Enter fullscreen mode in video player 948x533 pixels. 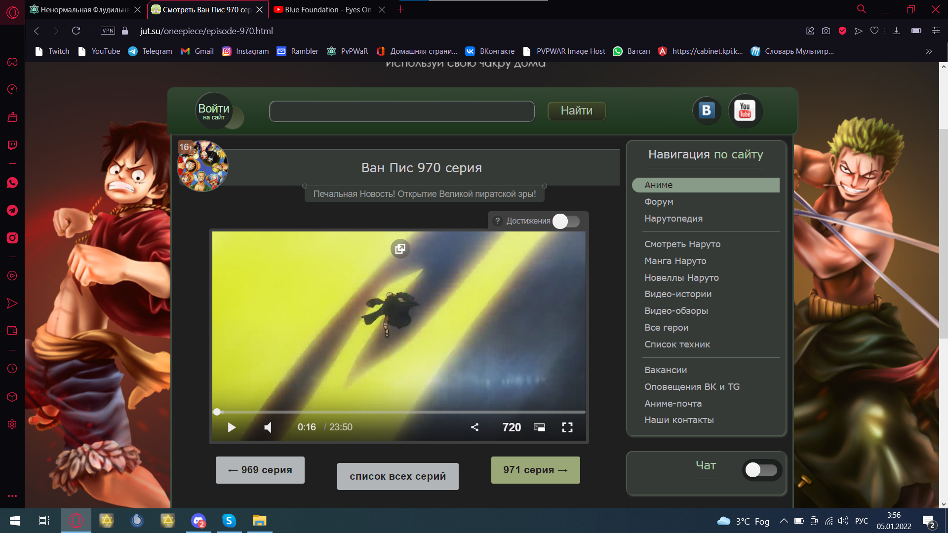(x=567, y=427)
